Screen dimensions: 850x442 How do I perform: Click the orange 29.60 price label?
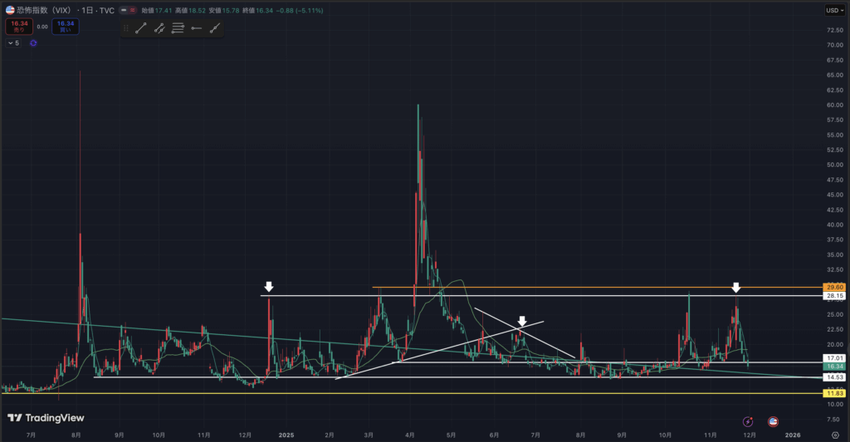834,287
